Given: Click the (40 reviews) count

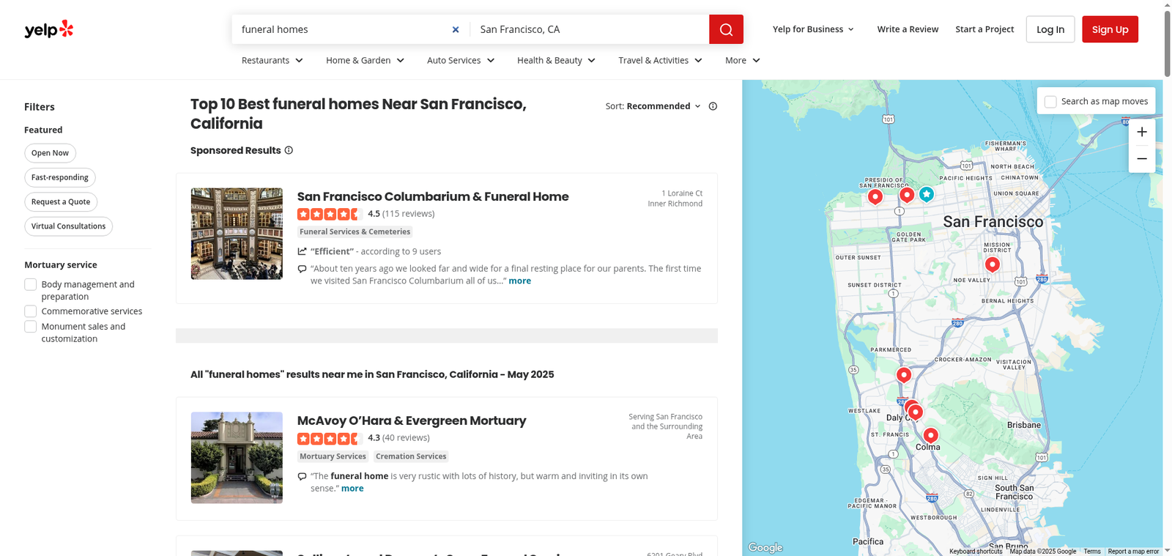Looking at the screenshot, I should point(406,438).
